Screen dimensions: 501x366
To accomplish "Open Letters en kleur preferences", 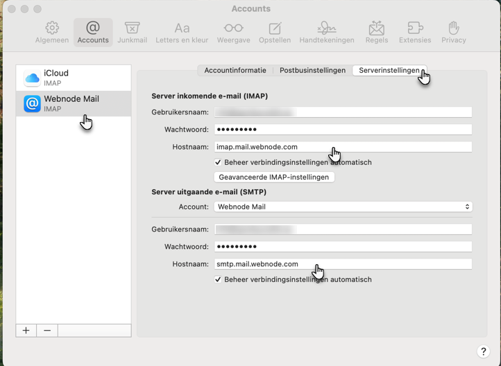I will click(x=182, y=32).
